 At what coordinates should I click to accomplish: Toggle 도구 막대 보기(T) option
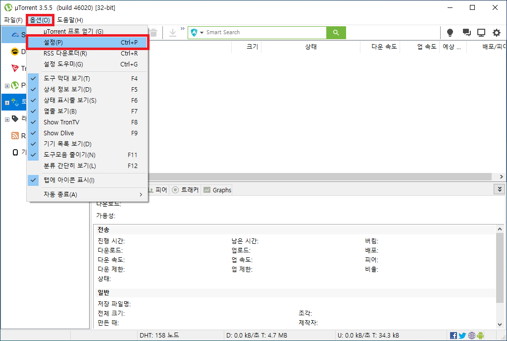point(87,79)
